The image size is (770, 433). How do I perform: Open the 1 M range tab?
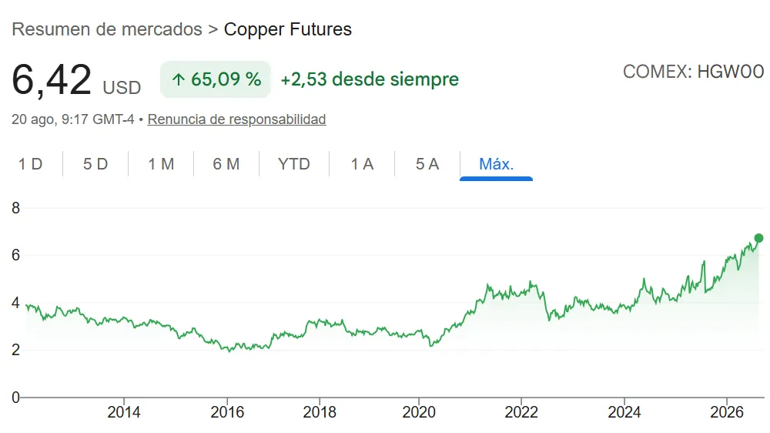[161, 163]
